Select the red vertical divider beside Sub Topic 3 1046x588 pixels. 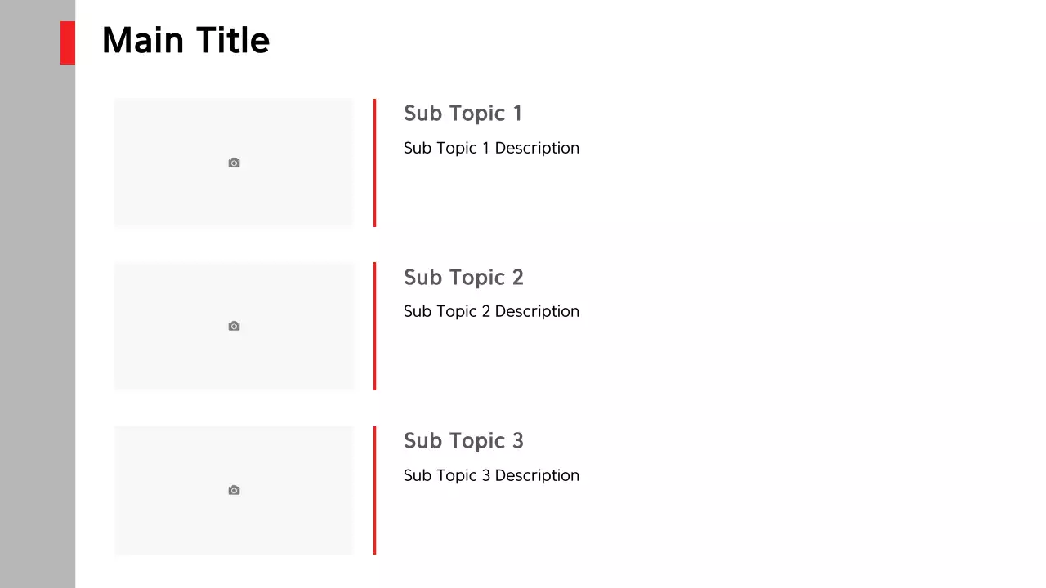tap(374, 490)
